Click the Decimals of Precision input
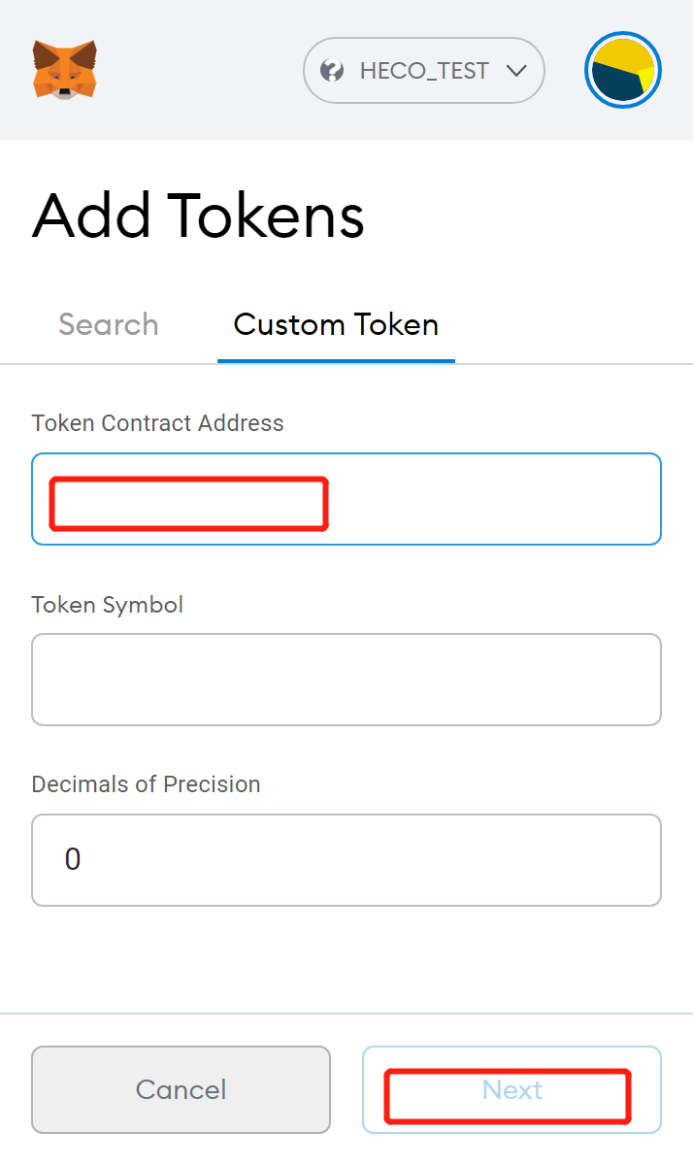Screen dimensions: 693x1165 (x=346, y=860)
